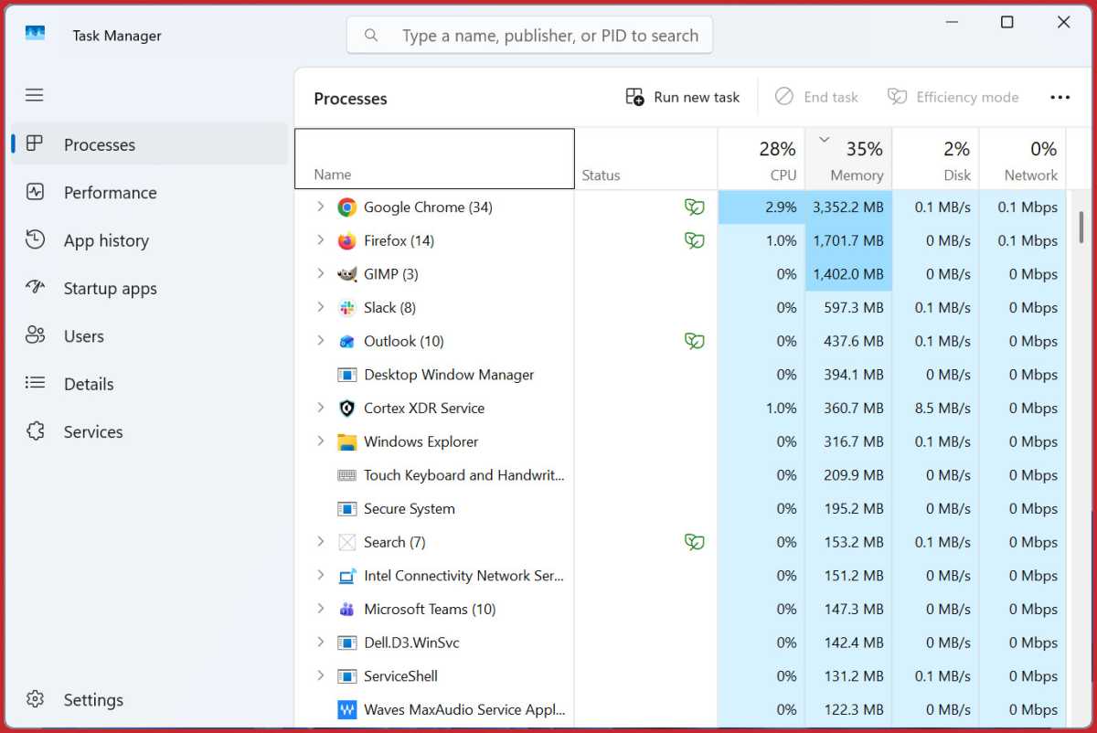
Task: Click the hamburger navigation menu icon
Action: pyautogui.click(x=34, y=94)
